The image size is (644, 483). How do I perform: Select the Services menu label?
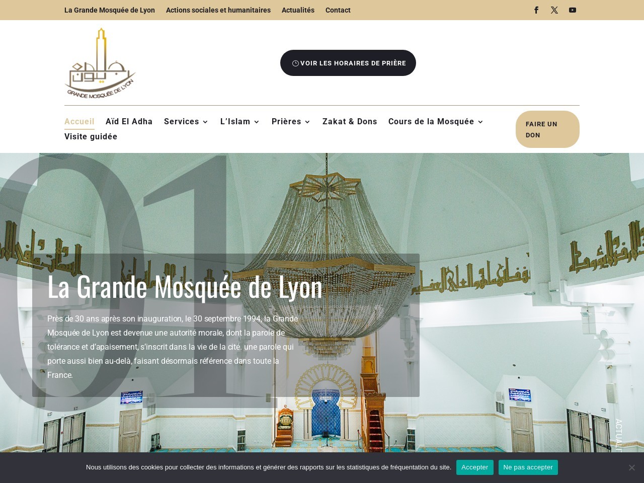(182, 121)
